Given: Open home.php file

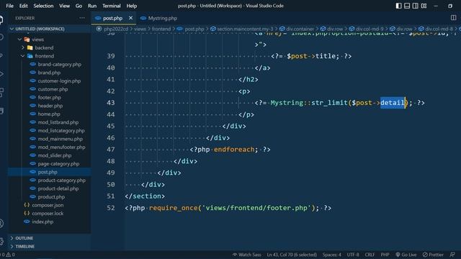Looking at the screenshot, I should click(49, 114).
